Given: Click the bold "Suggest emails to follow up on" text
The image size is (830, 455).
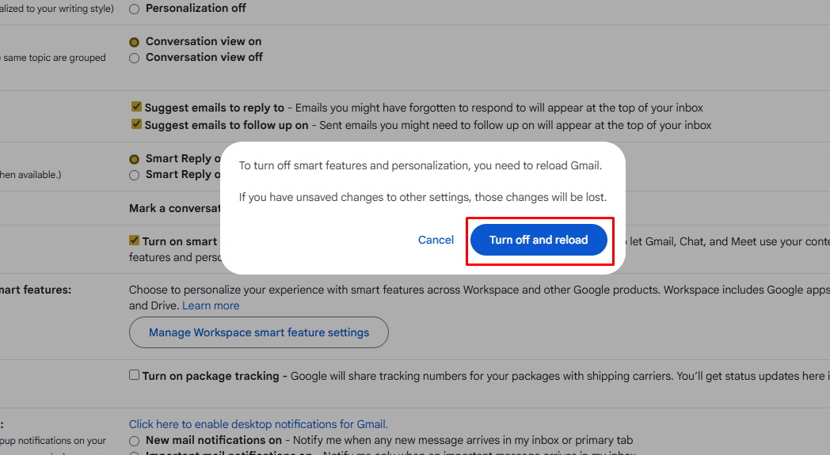Looking at the screenshot, I should click(x=227, y=125).
